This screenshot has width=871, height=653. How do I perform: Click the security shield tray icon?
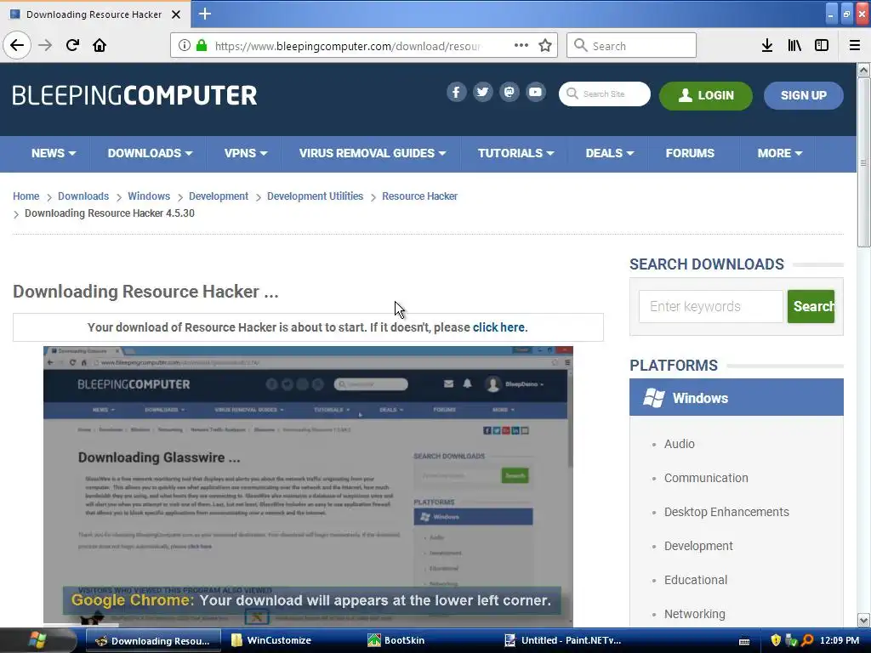[776, 640]
